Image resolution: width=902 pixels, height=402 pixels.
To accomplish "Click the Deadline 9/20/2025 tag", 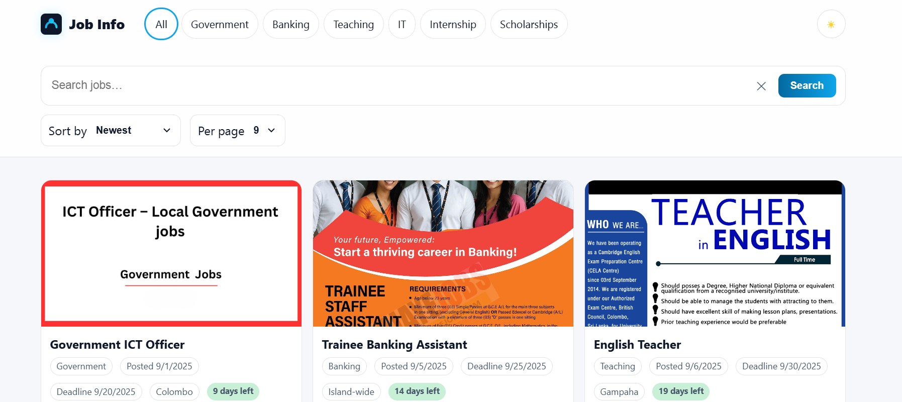I will coord(96,392).
